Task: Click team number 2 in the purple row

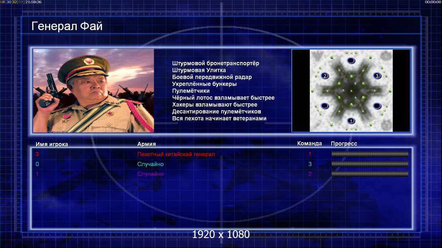Action: (x=310, y=174)
